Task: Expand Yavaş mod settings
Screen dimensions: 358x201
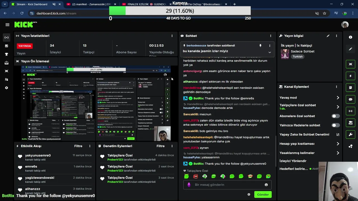Action: click(x=338, y=98)
